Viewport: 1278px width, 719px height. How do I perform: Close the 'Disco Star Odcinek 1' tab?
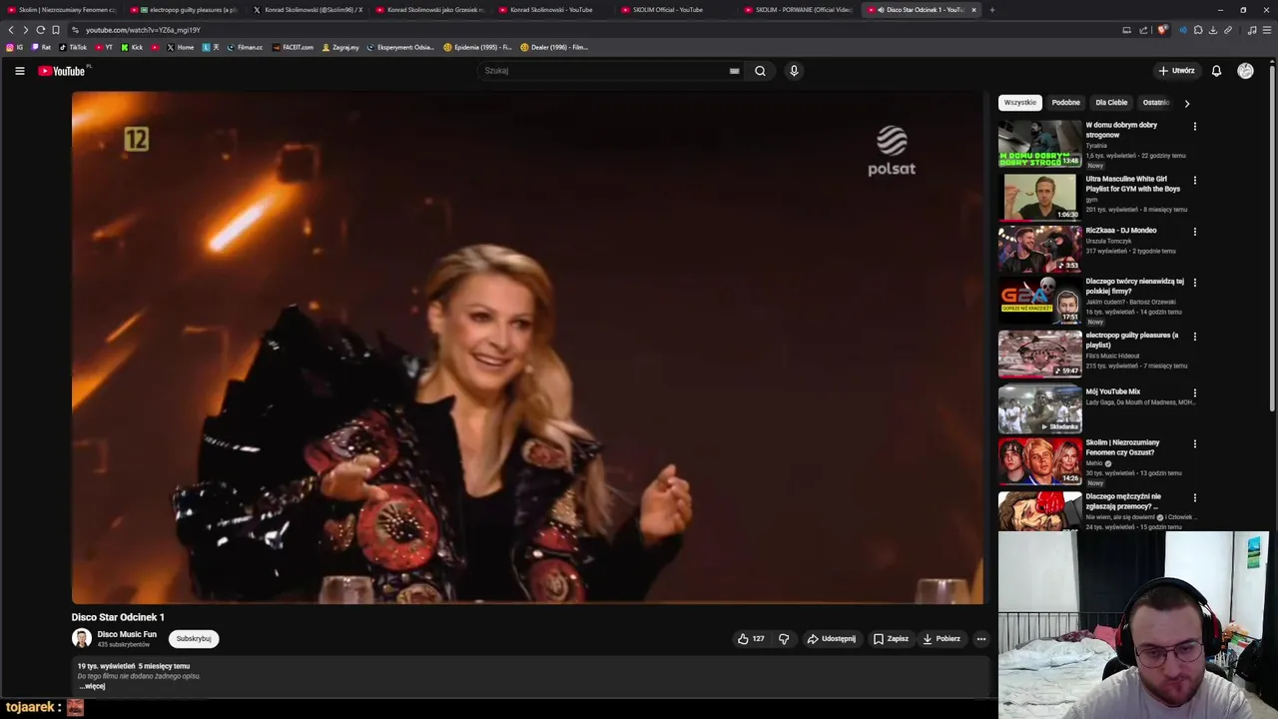click(x=973, y=10)
